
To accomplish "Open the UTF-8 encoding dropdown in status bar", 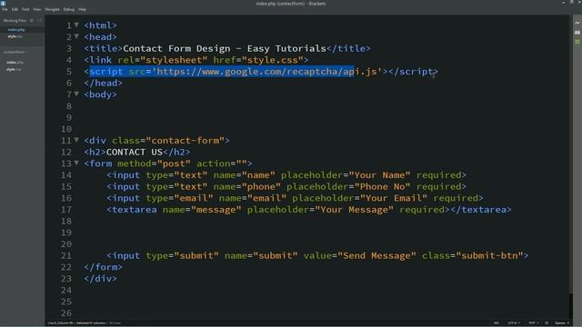I will (x=513, y=323).
